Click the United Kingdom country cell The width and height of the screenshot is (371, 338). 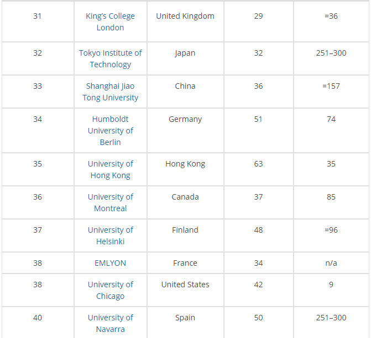pos(185,16)
